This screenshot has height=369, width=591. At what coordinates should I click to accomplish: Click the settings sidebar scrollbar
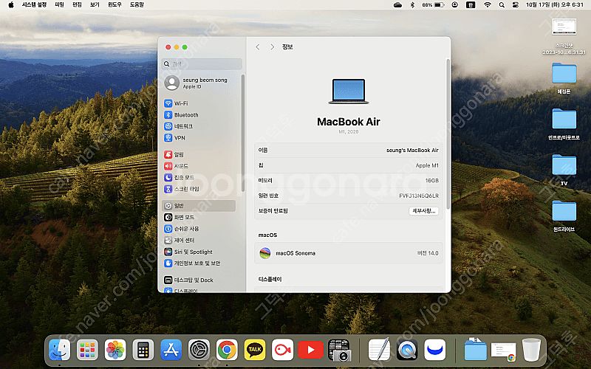[x=243, y=134]
